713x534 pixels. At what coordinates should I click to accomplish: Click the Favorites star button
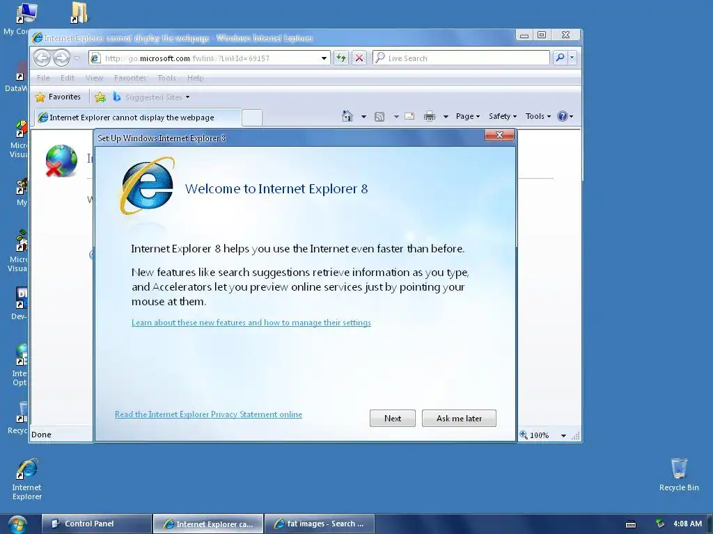click(58, 97)
